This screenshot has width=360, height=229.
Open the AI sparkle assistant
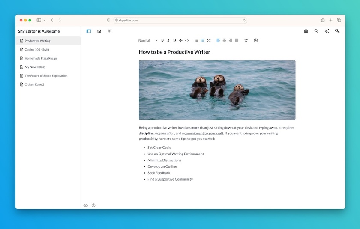pos(327,31)
